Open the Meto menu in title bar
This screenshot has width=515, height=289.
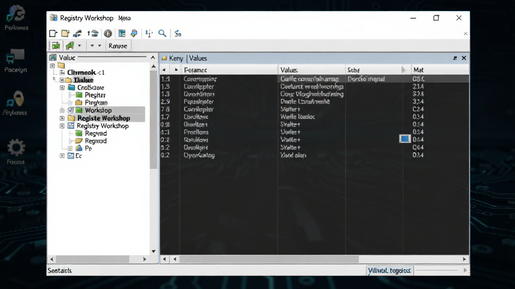point(125,19)
